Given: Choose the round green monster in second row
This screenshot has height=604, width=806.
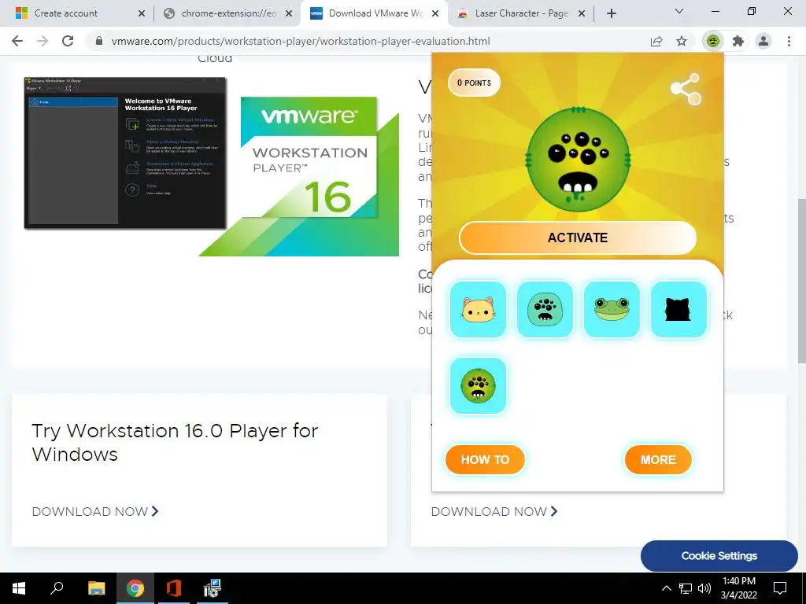Looking at the screenshot, I should pyautogui.click(x=478, y=385).
